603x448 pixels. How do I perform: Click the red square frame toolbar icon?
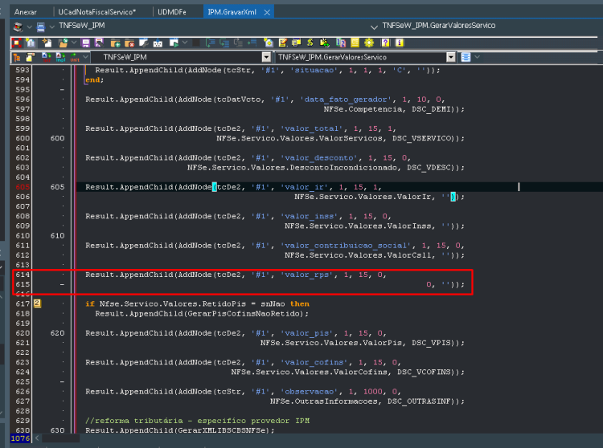coord(17,43)
